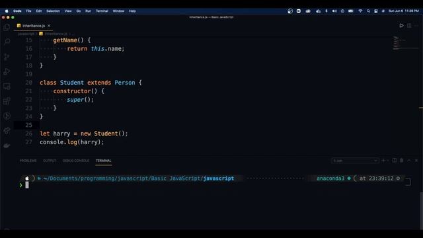Click the Bluetooth icon in menu bar

coord(327,11)
